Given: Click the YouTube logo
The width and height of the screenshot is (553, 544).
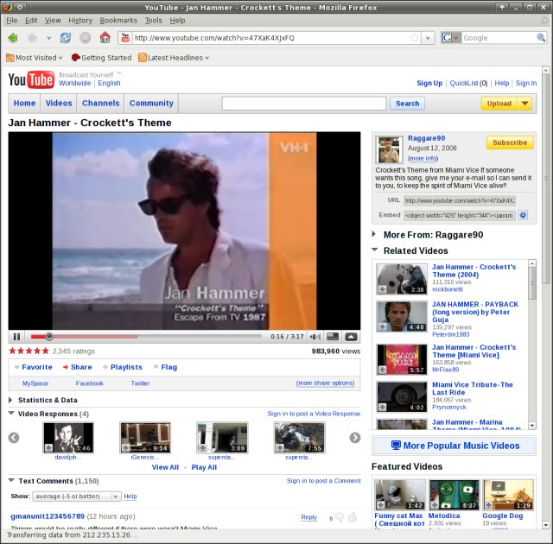Looking at the screenshot, I should pyautogui.click(x=32, y=80).
